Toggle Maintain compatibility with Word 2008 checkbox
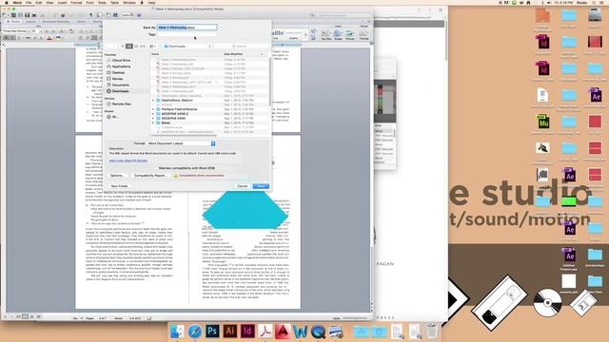This screenshot has width=609, height=342. click(156, 168)
